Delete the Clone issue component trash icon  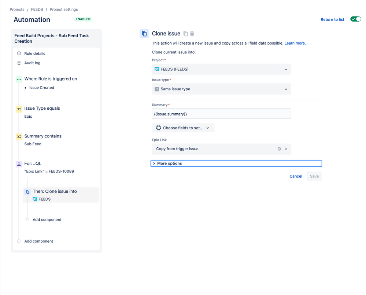pos(192,34)
